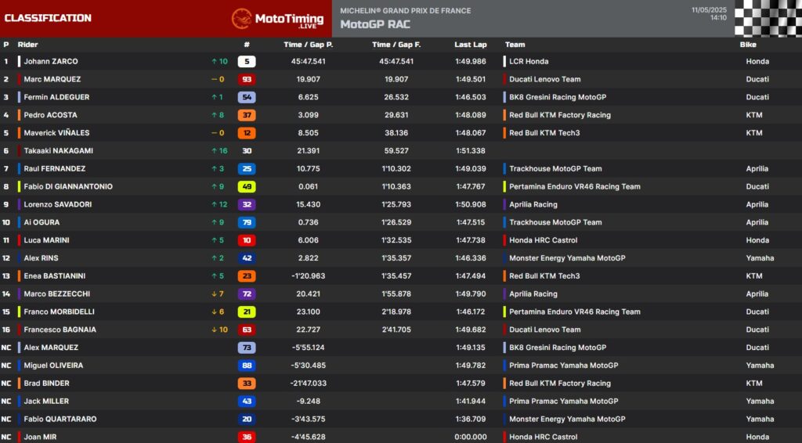Click Aldeguer's BK8 Gresini Racing MotoGP team
802x443 pixels.
point(558,97)
